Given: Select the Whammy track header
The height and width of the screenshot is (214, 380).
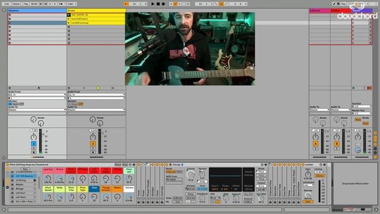Looking at the screenshot, I should 37,11.
